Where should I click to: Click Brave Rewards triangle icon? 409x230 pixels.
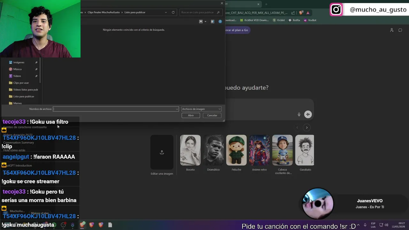(x=308, y=13)
